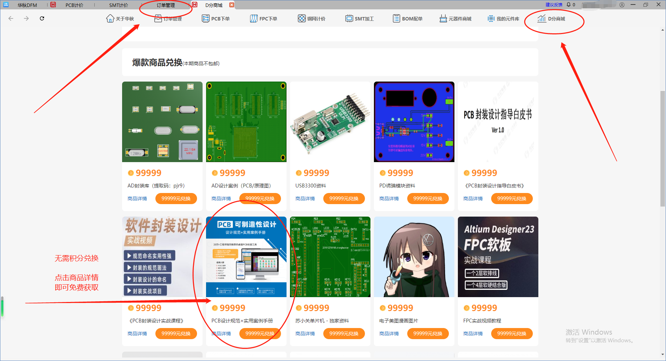Screen dimensions: 666x361
Task: View 商品详情 for AD封装库
Action: (137, 199)
